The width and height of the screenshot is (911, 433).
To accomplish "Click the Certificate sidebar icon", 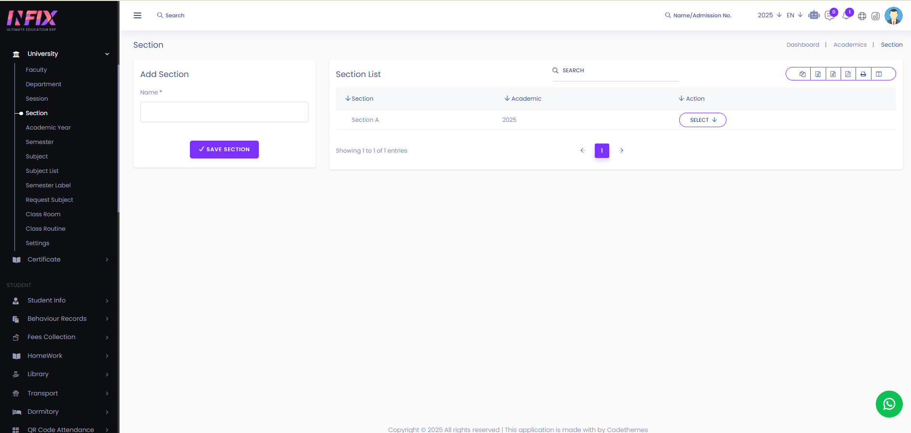I will pyautogui.click(x=16, y=260).
